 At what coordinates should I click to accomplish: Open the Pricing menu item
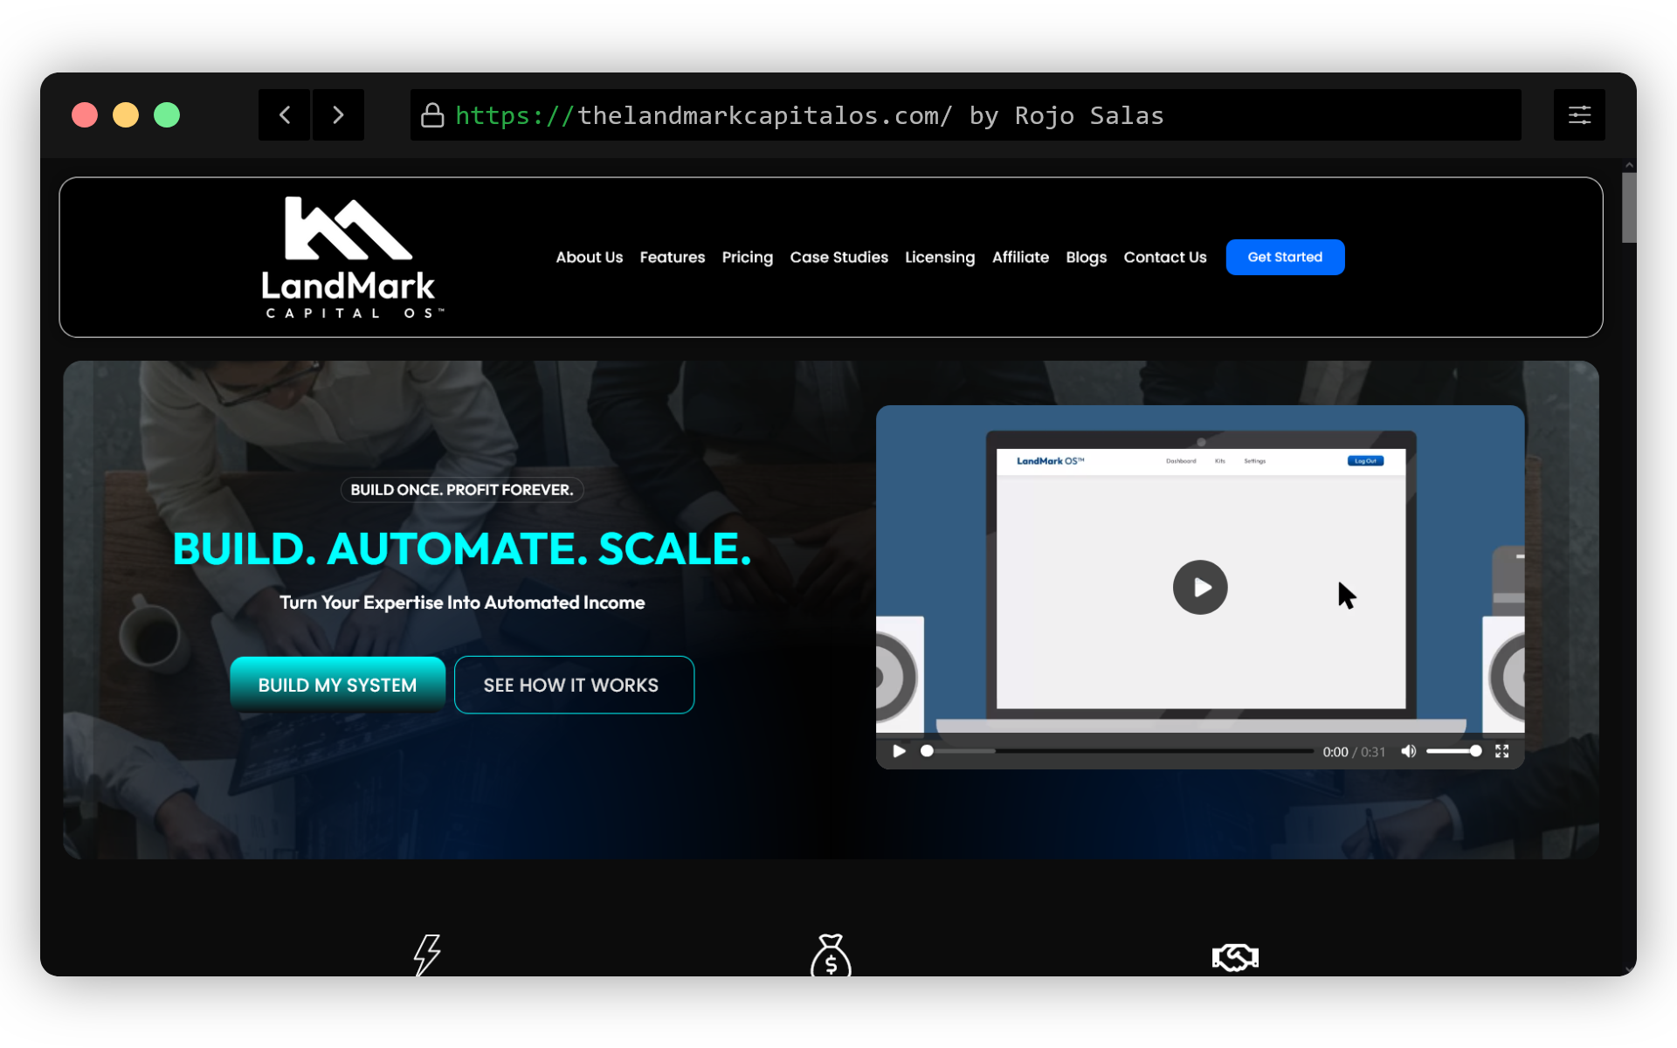[x=747, y=258]
